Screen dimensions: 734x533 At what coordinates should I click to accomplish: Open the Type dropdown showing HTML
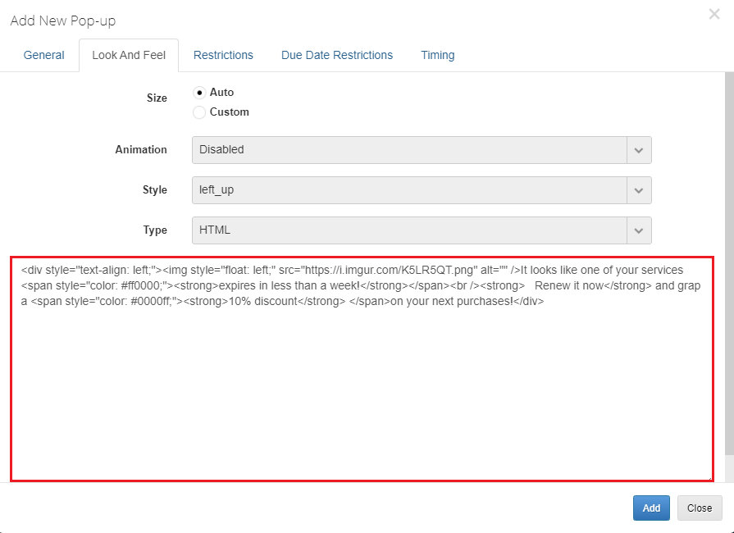[x=422, y=230]
